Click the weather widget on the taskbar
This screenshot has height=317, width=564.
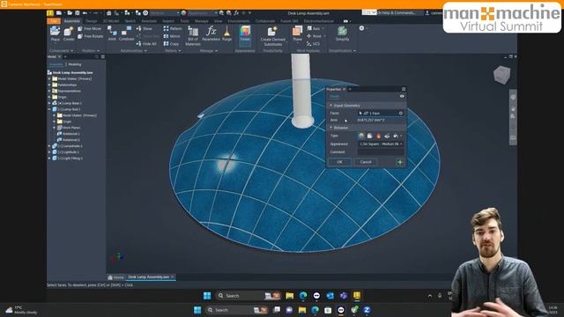(21, 310)
